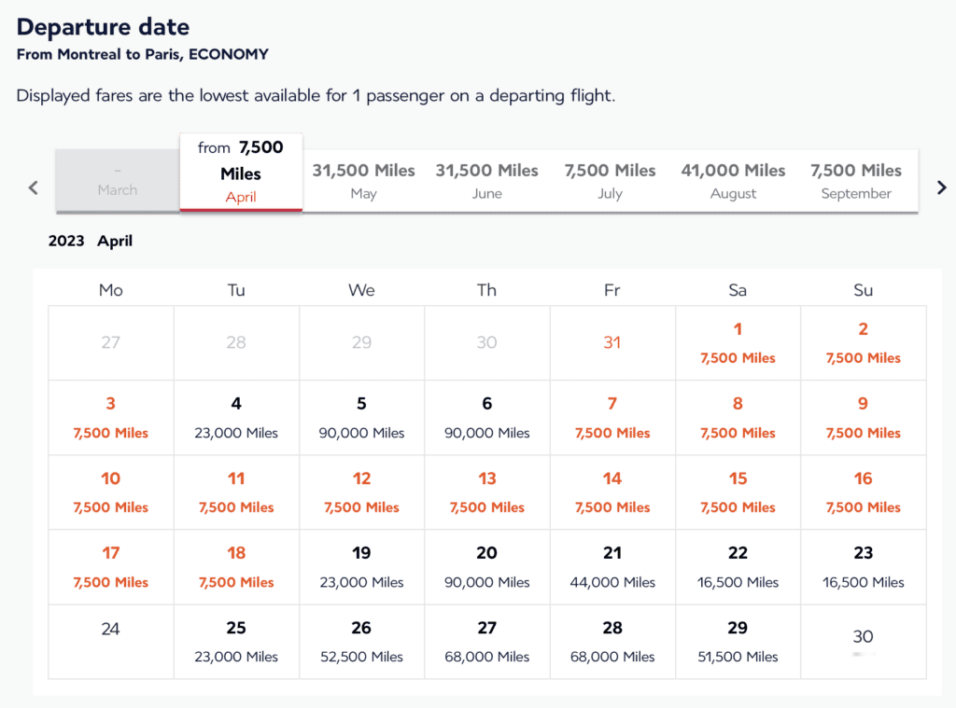Pick April 1 for 7,500 Miles
This screenshot has height=708, width=956.
(x=738, y=342)
